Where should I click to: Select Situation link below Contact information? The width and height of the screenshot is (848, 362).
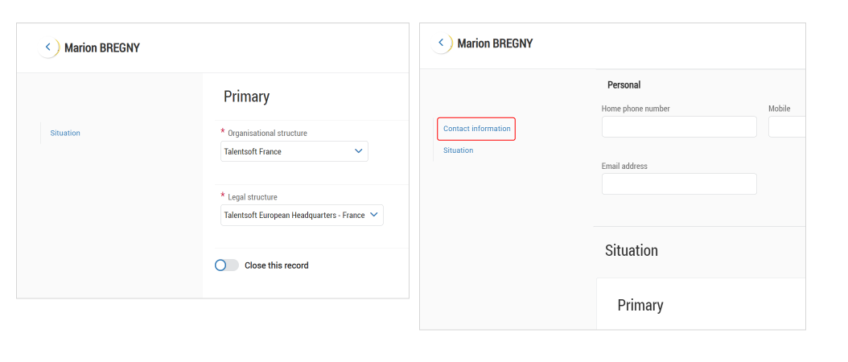pyautogui.click(x=458, y=150)
